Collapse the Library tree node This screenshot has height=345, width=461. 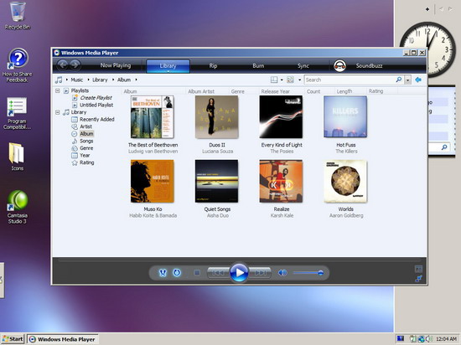click(x=58, y=112)
